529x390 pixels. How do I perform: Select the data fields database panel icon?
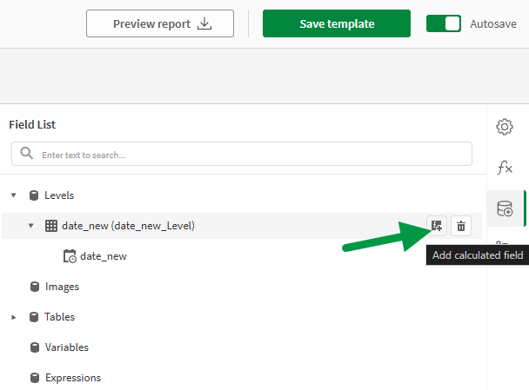(x=505, y=208)
